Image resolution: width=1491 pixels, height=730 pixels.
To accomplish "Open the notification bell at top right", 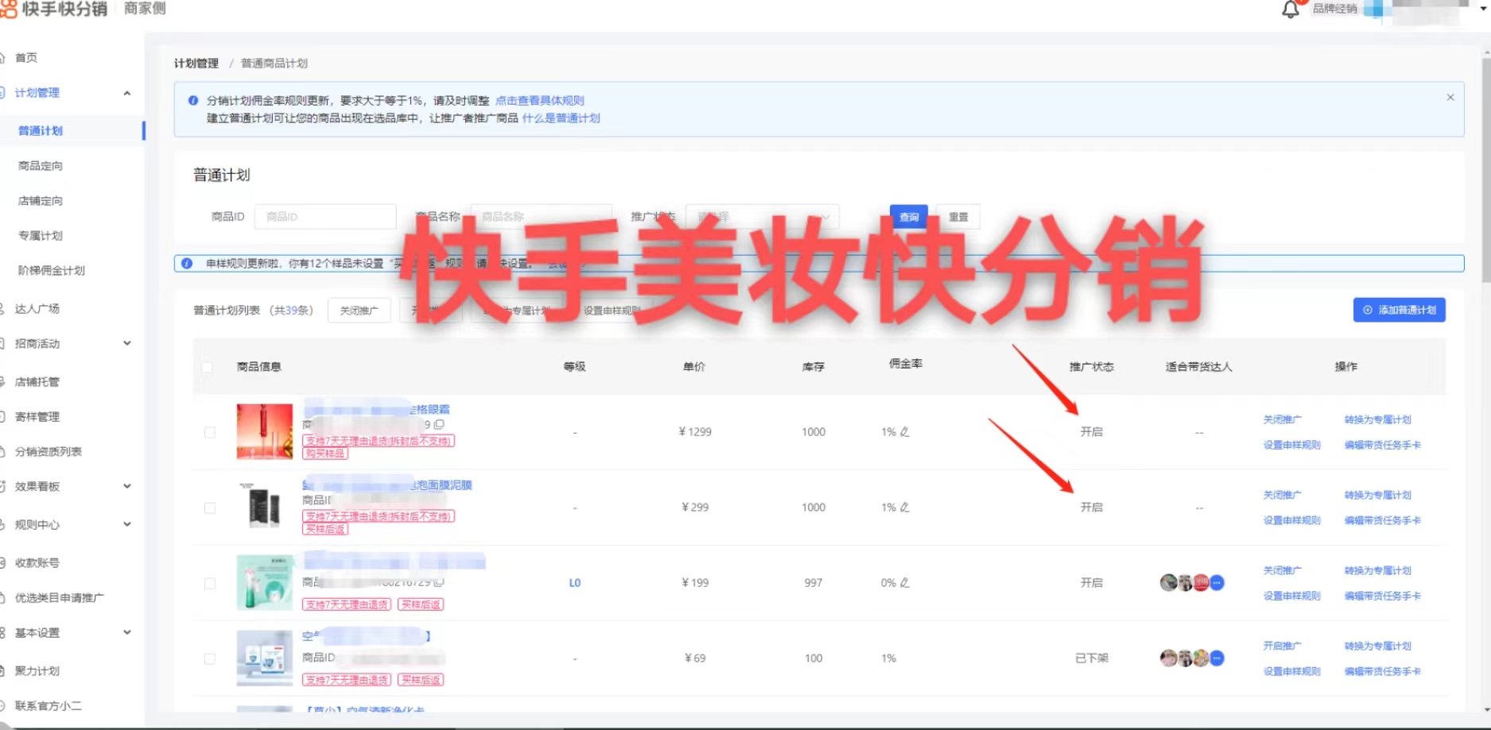I will (1291, 10).
